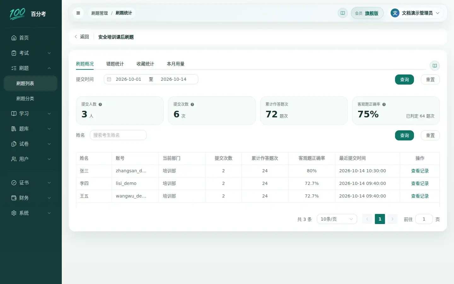Go to 首页 in the sidebar
Image resolution: width=454 pixels, height=284 pixels.
pos(31,38)
